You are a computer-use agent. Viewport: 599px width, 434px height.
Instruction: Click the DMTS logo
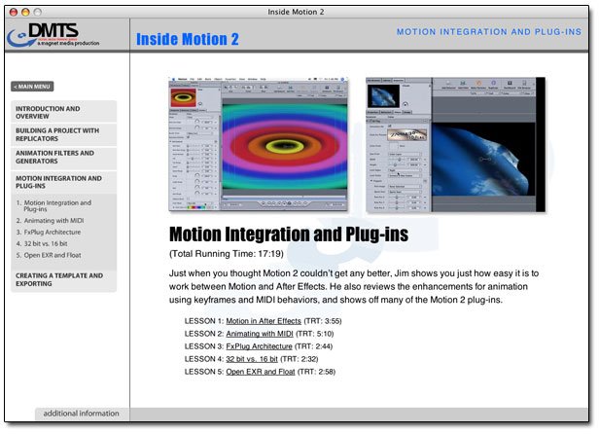pos(53,34)
